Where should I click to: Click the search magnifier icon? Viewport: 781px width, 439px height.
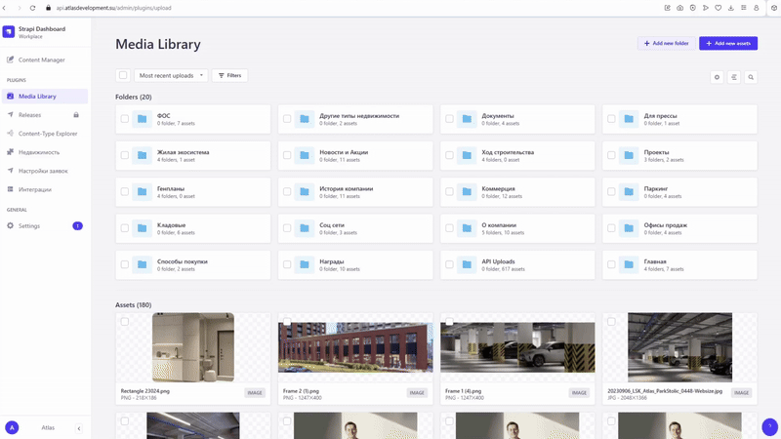point(751,76)
